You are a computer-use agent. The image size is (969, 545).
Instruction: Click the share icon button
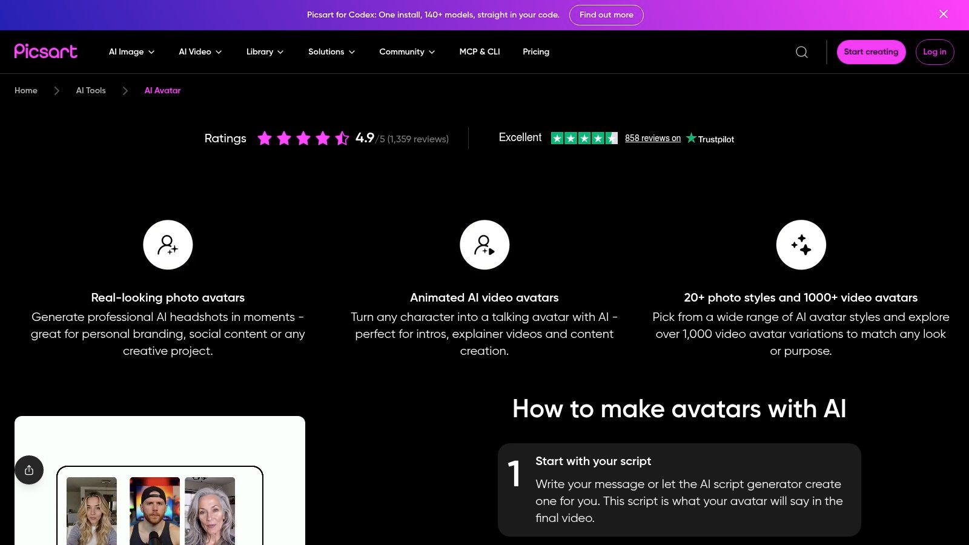[29, 470]
